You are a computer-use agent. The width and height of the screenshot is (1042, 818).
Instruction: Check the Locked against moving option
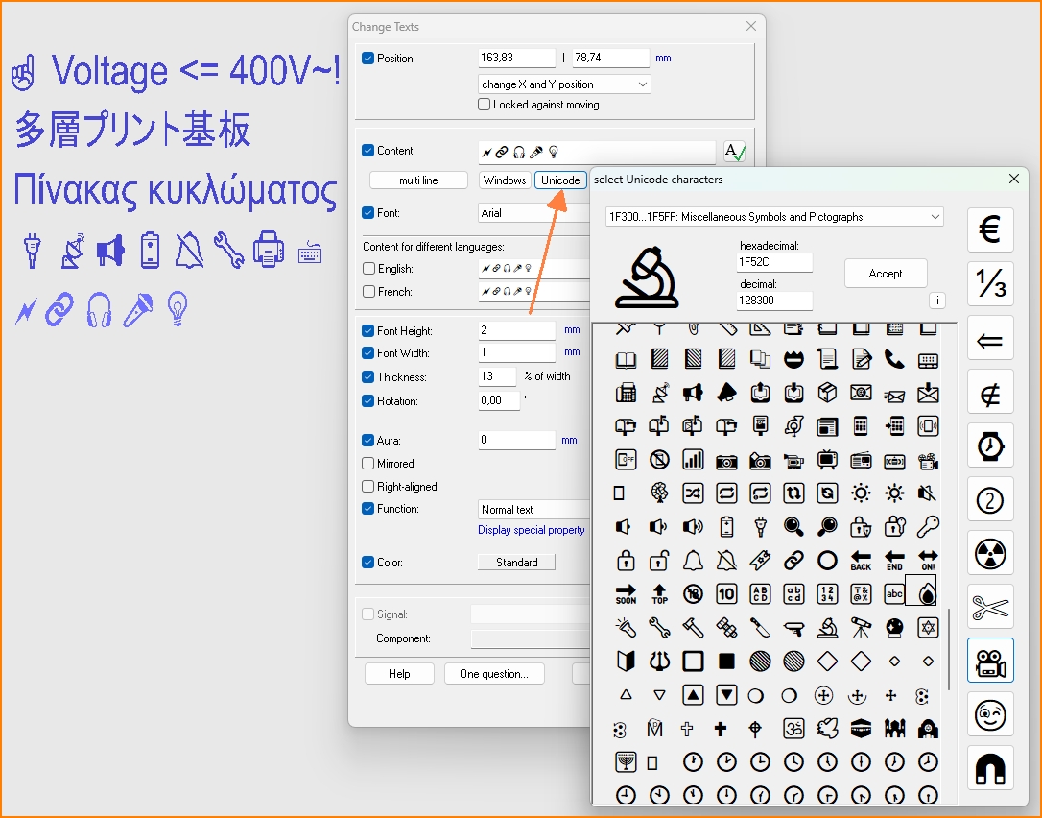click(485, 105)
